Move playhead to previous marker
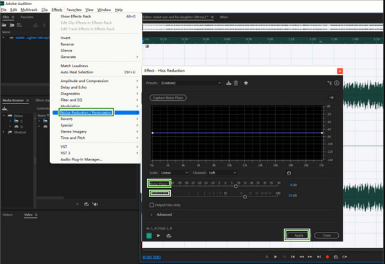 293,257
